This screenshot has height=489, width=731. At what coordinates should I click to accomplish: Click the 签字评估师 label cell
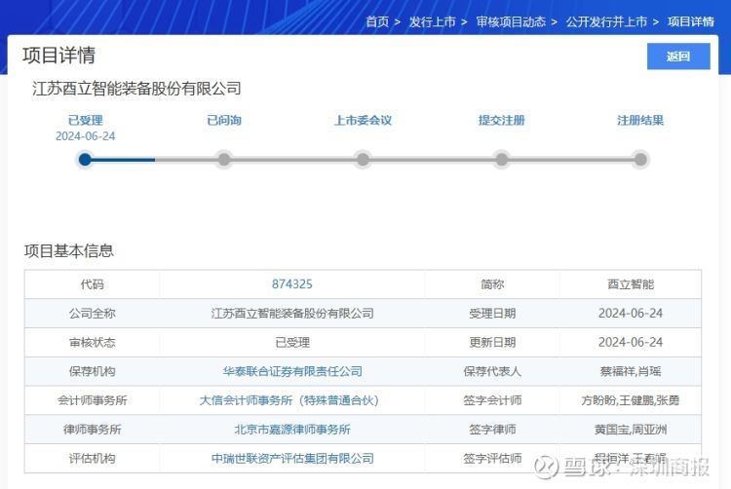pyautogui.click(x=492, y=458)
